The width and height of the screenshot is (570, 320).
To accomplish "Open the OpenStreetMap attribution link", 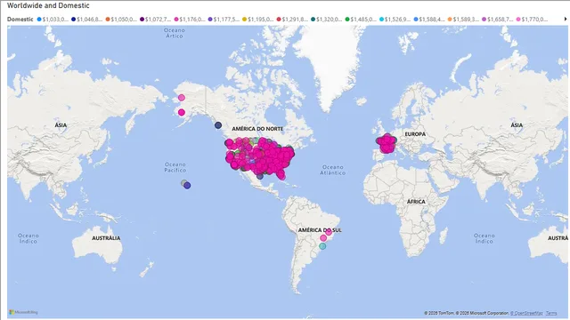I will pyautogui.click(x=526, y=313).
